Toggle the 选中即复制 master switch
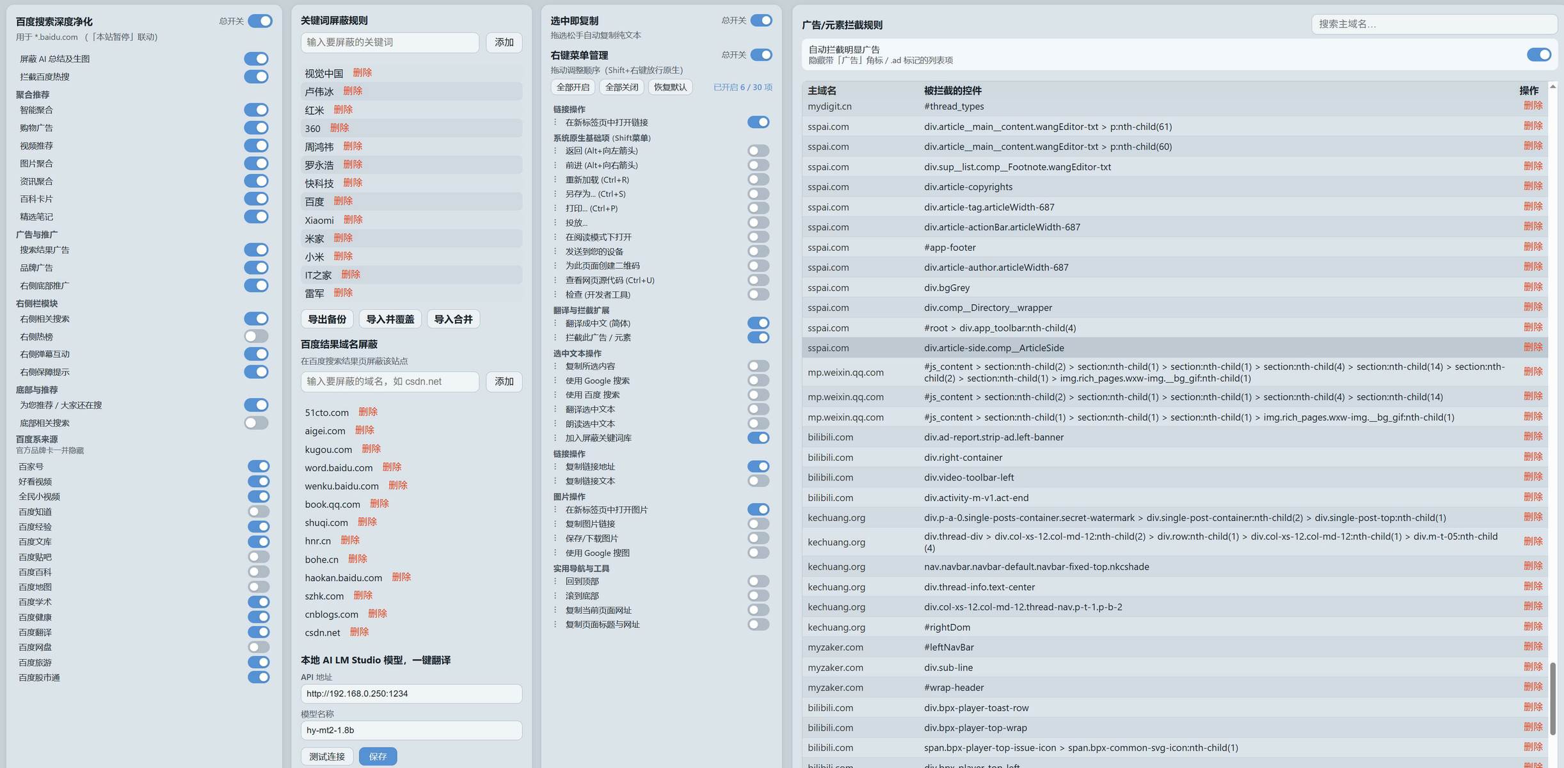Image resolution: width=1564 pixels, height=768 pixels. (761, 20)
